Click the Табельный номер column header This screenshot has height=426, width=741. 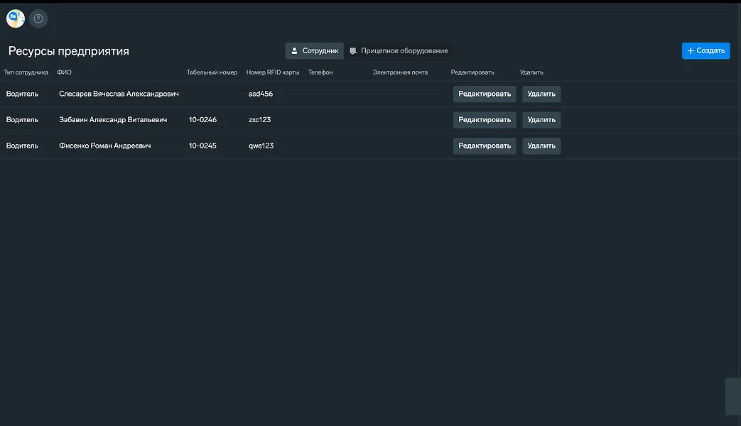(212, 72)
